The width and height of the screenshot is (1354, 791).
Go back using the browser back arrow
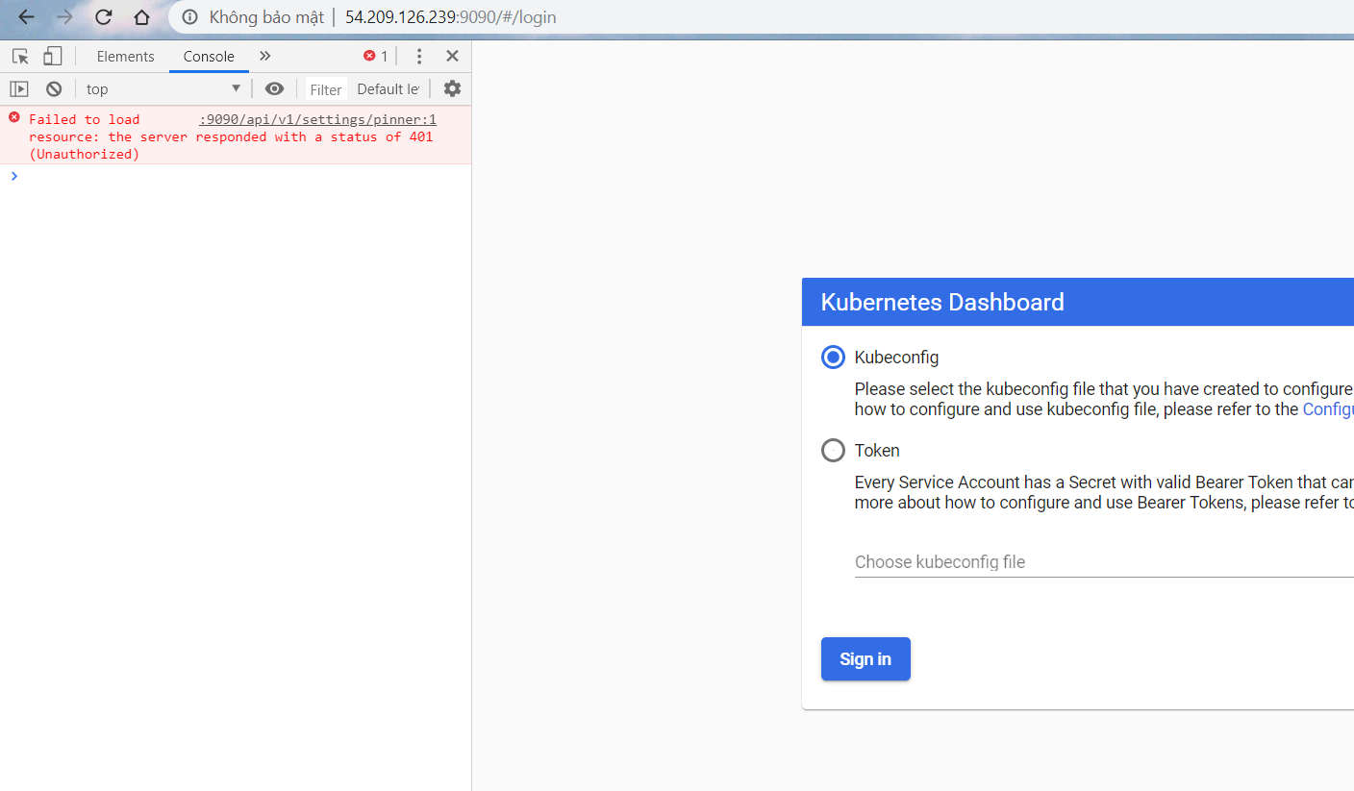pyautogui.click(x=27, y=17)
